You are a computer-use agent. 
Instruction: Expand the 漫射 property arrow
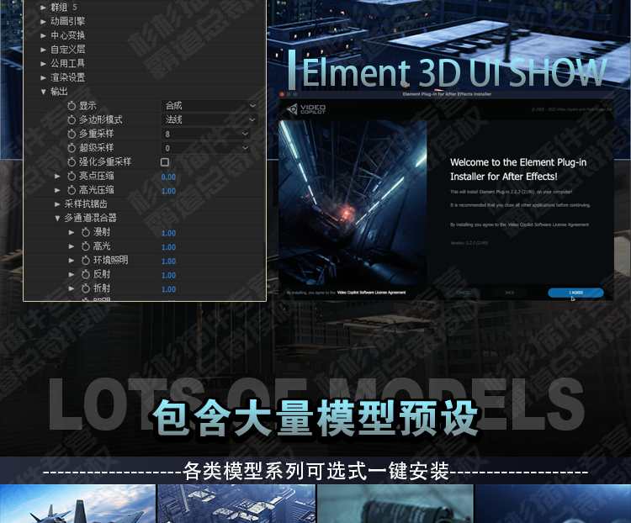pos(72,233)
